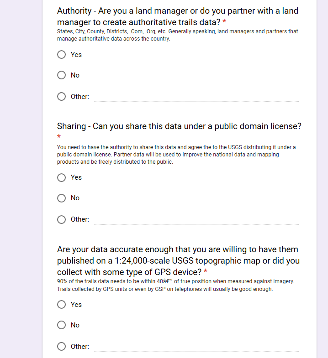Image resolution: width=328 pixels, height=358 pixels.
Task: Click the description about 90% of trails data
Action: click(x=175, y=285)
